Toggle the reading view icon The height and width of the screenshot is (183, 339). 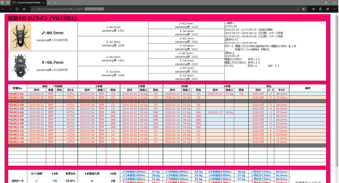298,9
